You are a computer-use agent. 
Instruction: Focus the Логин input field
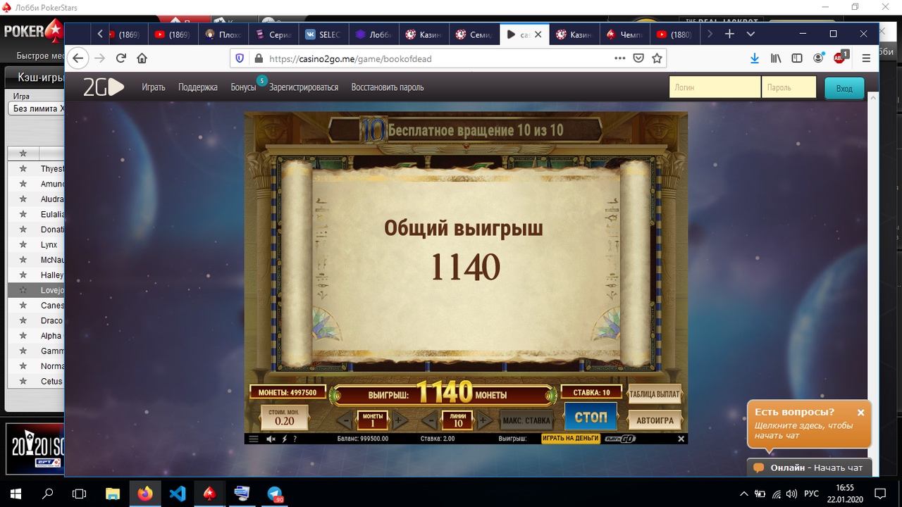click(x=715, y=87)
